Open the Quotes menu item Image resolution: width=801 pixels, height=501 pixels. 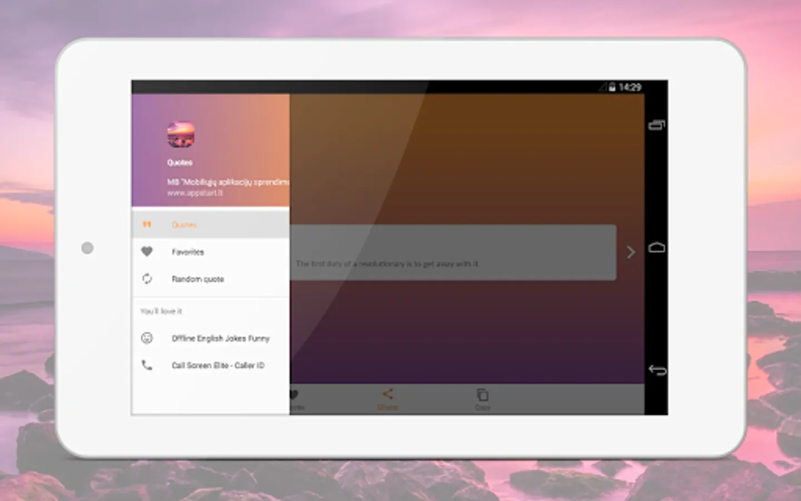(210, 225)
